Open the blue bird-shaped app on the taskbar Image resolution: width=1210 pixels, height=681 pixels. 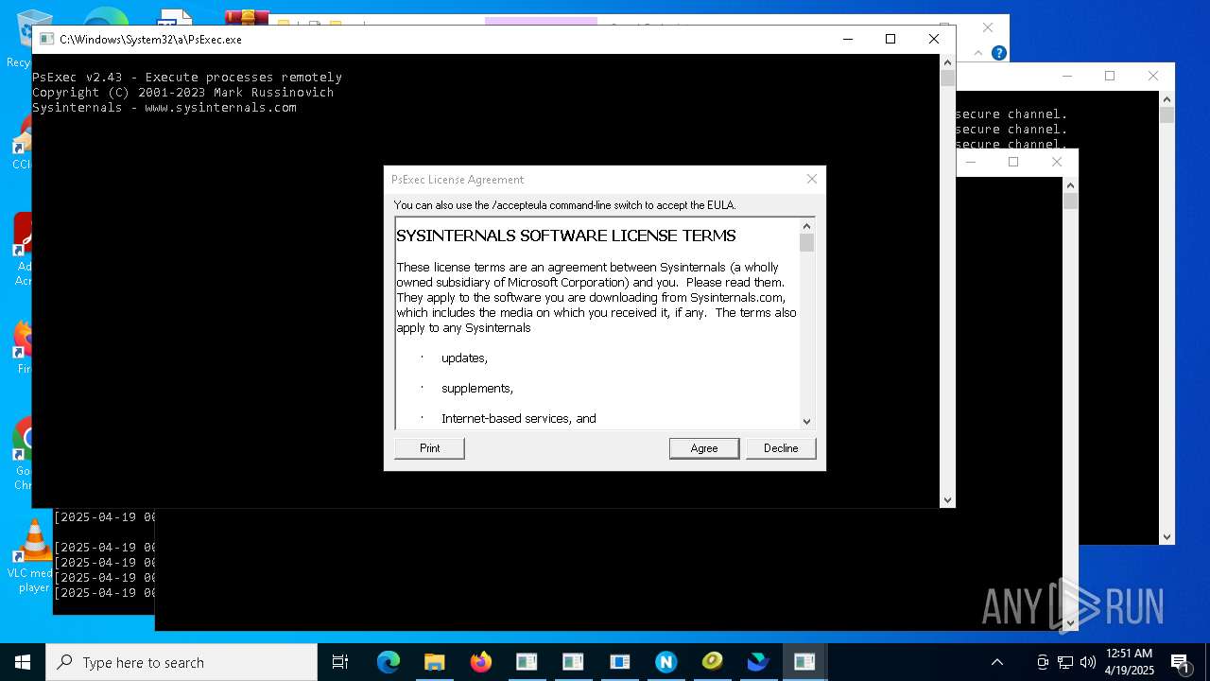(758, 662)
